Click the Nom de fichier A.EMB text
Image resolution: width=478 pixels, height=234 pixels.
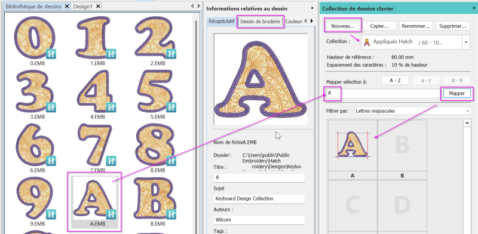(x=235, y=142)
